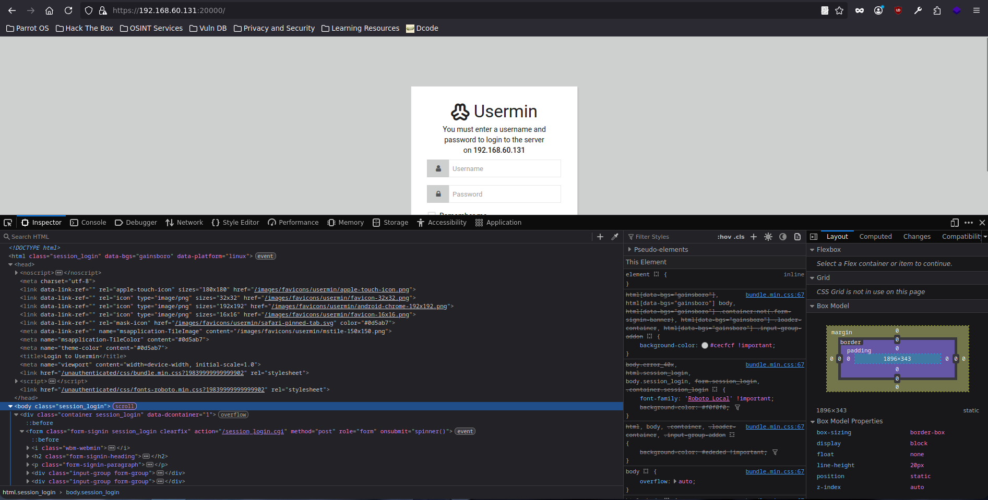The image size is (988, 500).
Task: Switch to the Console tab
Action: click(88, 223)
